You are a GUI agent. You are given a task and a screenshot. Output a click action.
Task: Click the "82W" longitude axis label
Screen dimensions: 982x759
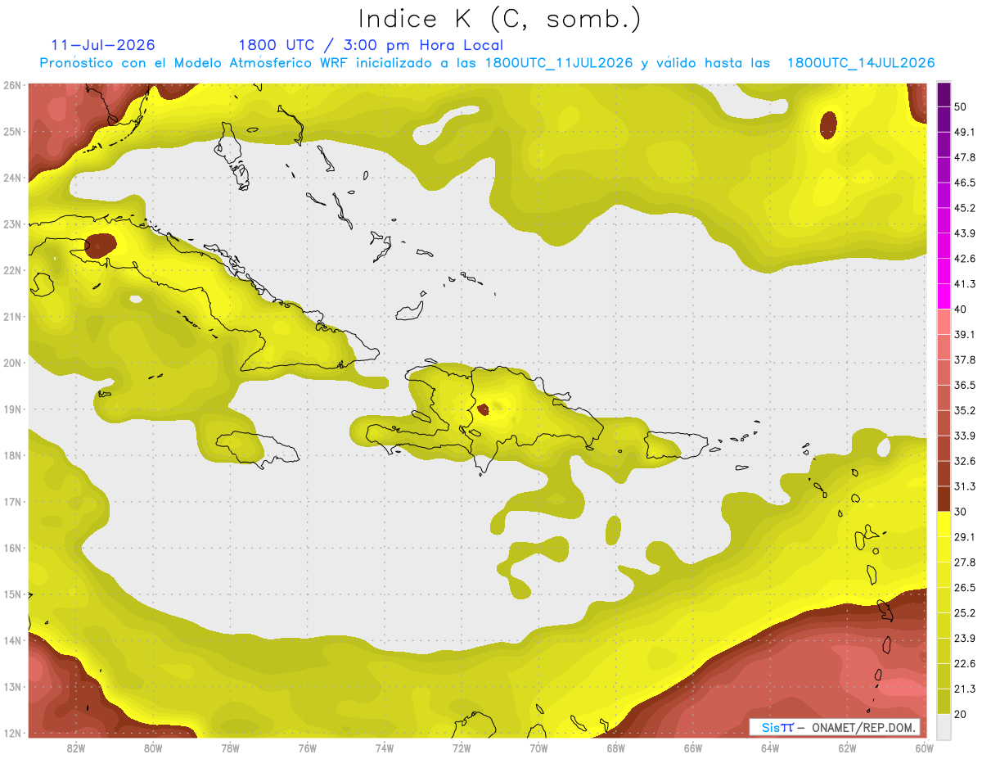[x=76, y=748]
